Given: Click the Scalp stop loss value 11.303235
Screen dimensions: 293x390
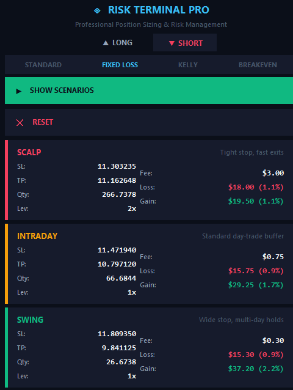Looking at the screenshot, I should [117, 166].
